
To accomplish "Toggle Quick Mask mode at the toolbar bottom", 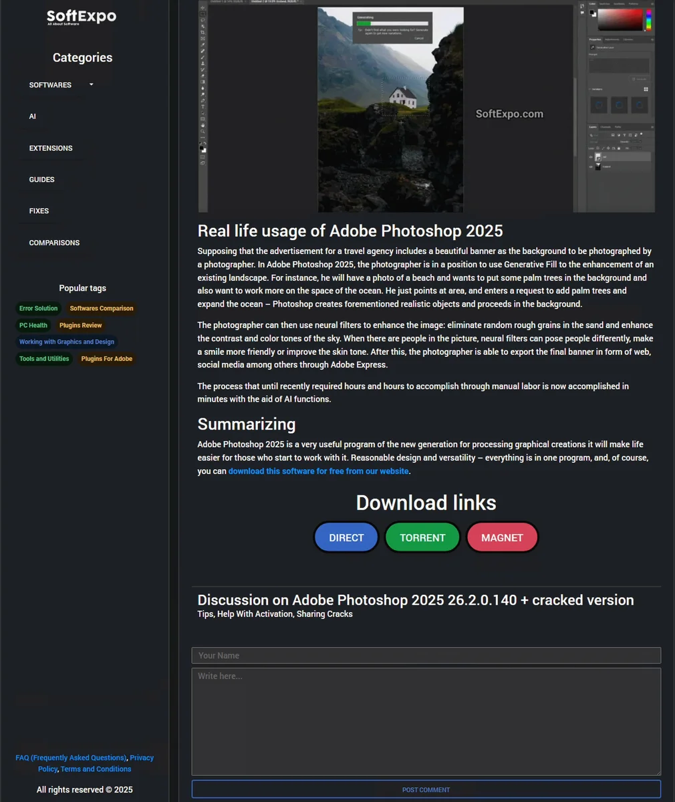I will tap(202, 156).
